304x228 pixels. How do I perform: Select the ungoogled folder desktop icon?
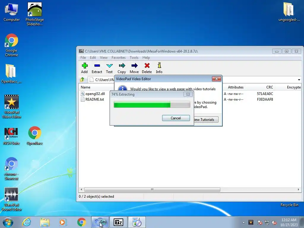289,12
